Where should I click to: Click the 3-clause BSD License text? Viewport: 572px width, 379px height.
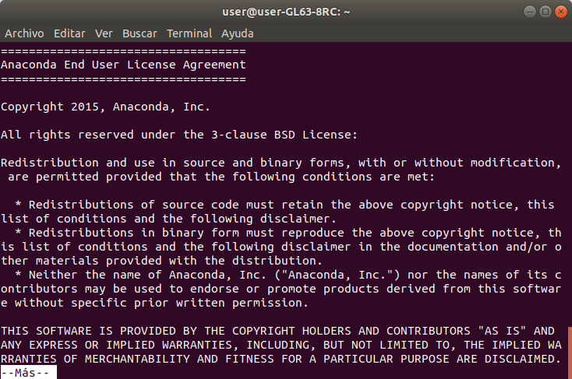pos(281,135)
